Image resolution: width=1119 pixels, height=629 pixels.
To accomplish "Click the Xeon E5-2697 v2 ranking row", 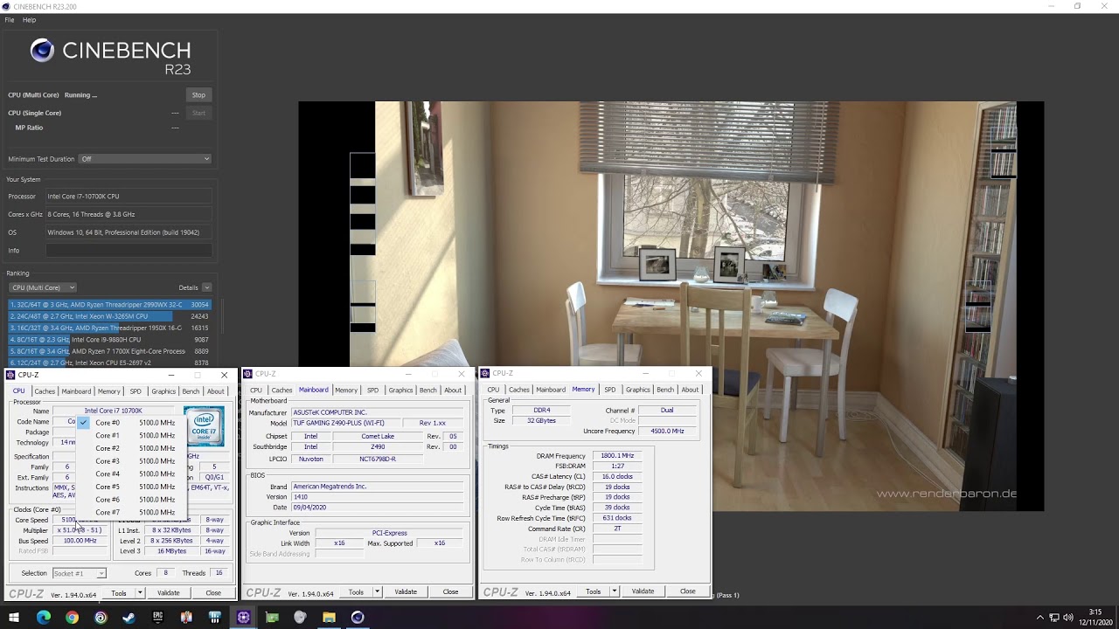I will [x=109, y=363].
